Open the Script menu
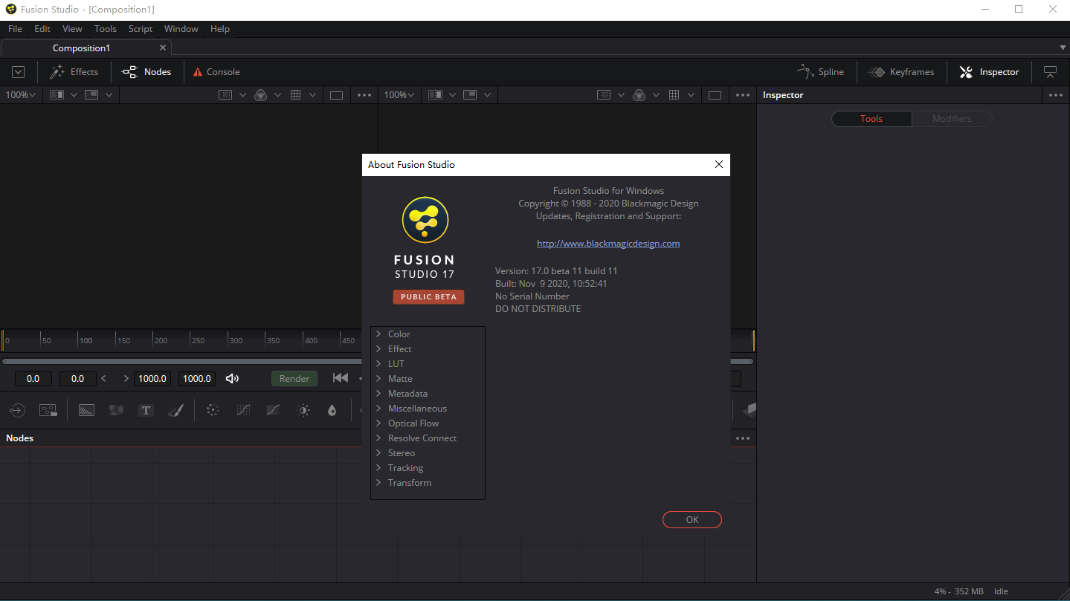The image size is (1070, 601). [140, 29]
